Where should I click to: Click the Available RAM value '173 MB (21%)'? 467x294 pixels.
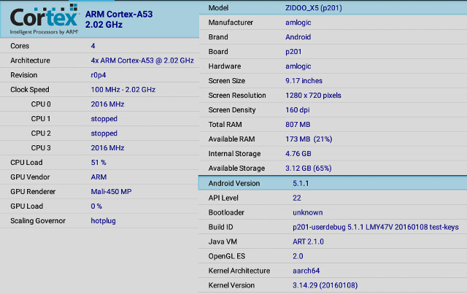309,139
